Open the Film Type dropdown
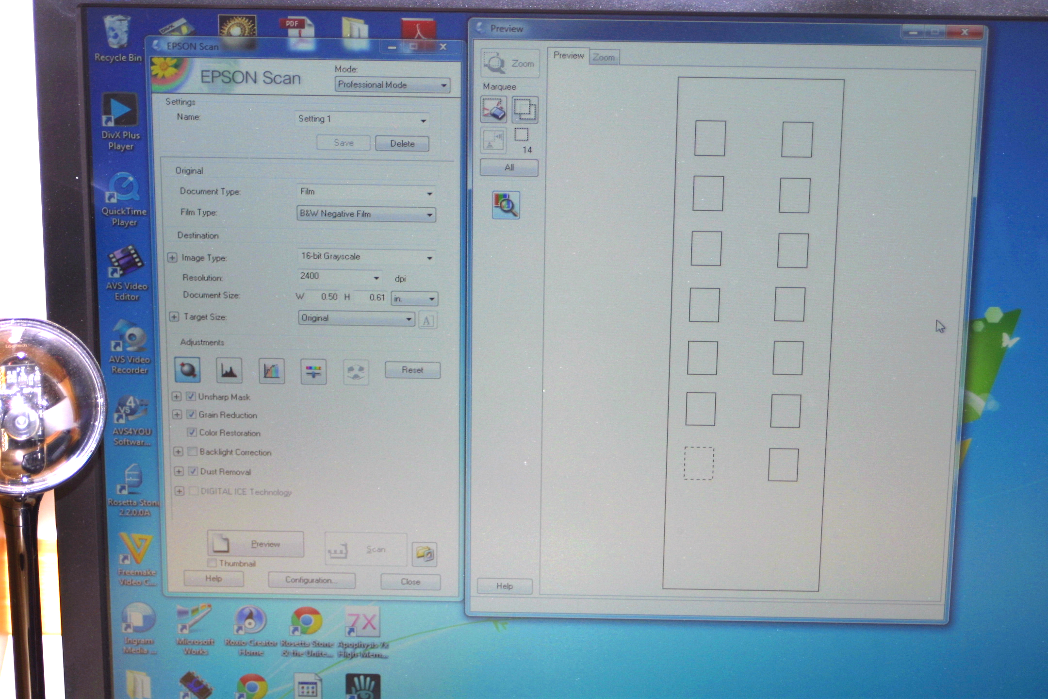Image resolution: width=1048 pixels, height=699 pixels. 366,214
